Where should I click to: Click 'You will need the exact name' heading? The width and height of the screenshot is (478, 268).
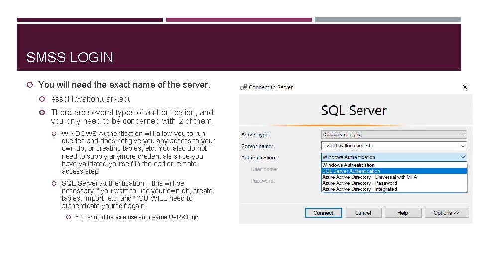click(x=124, y=85)
